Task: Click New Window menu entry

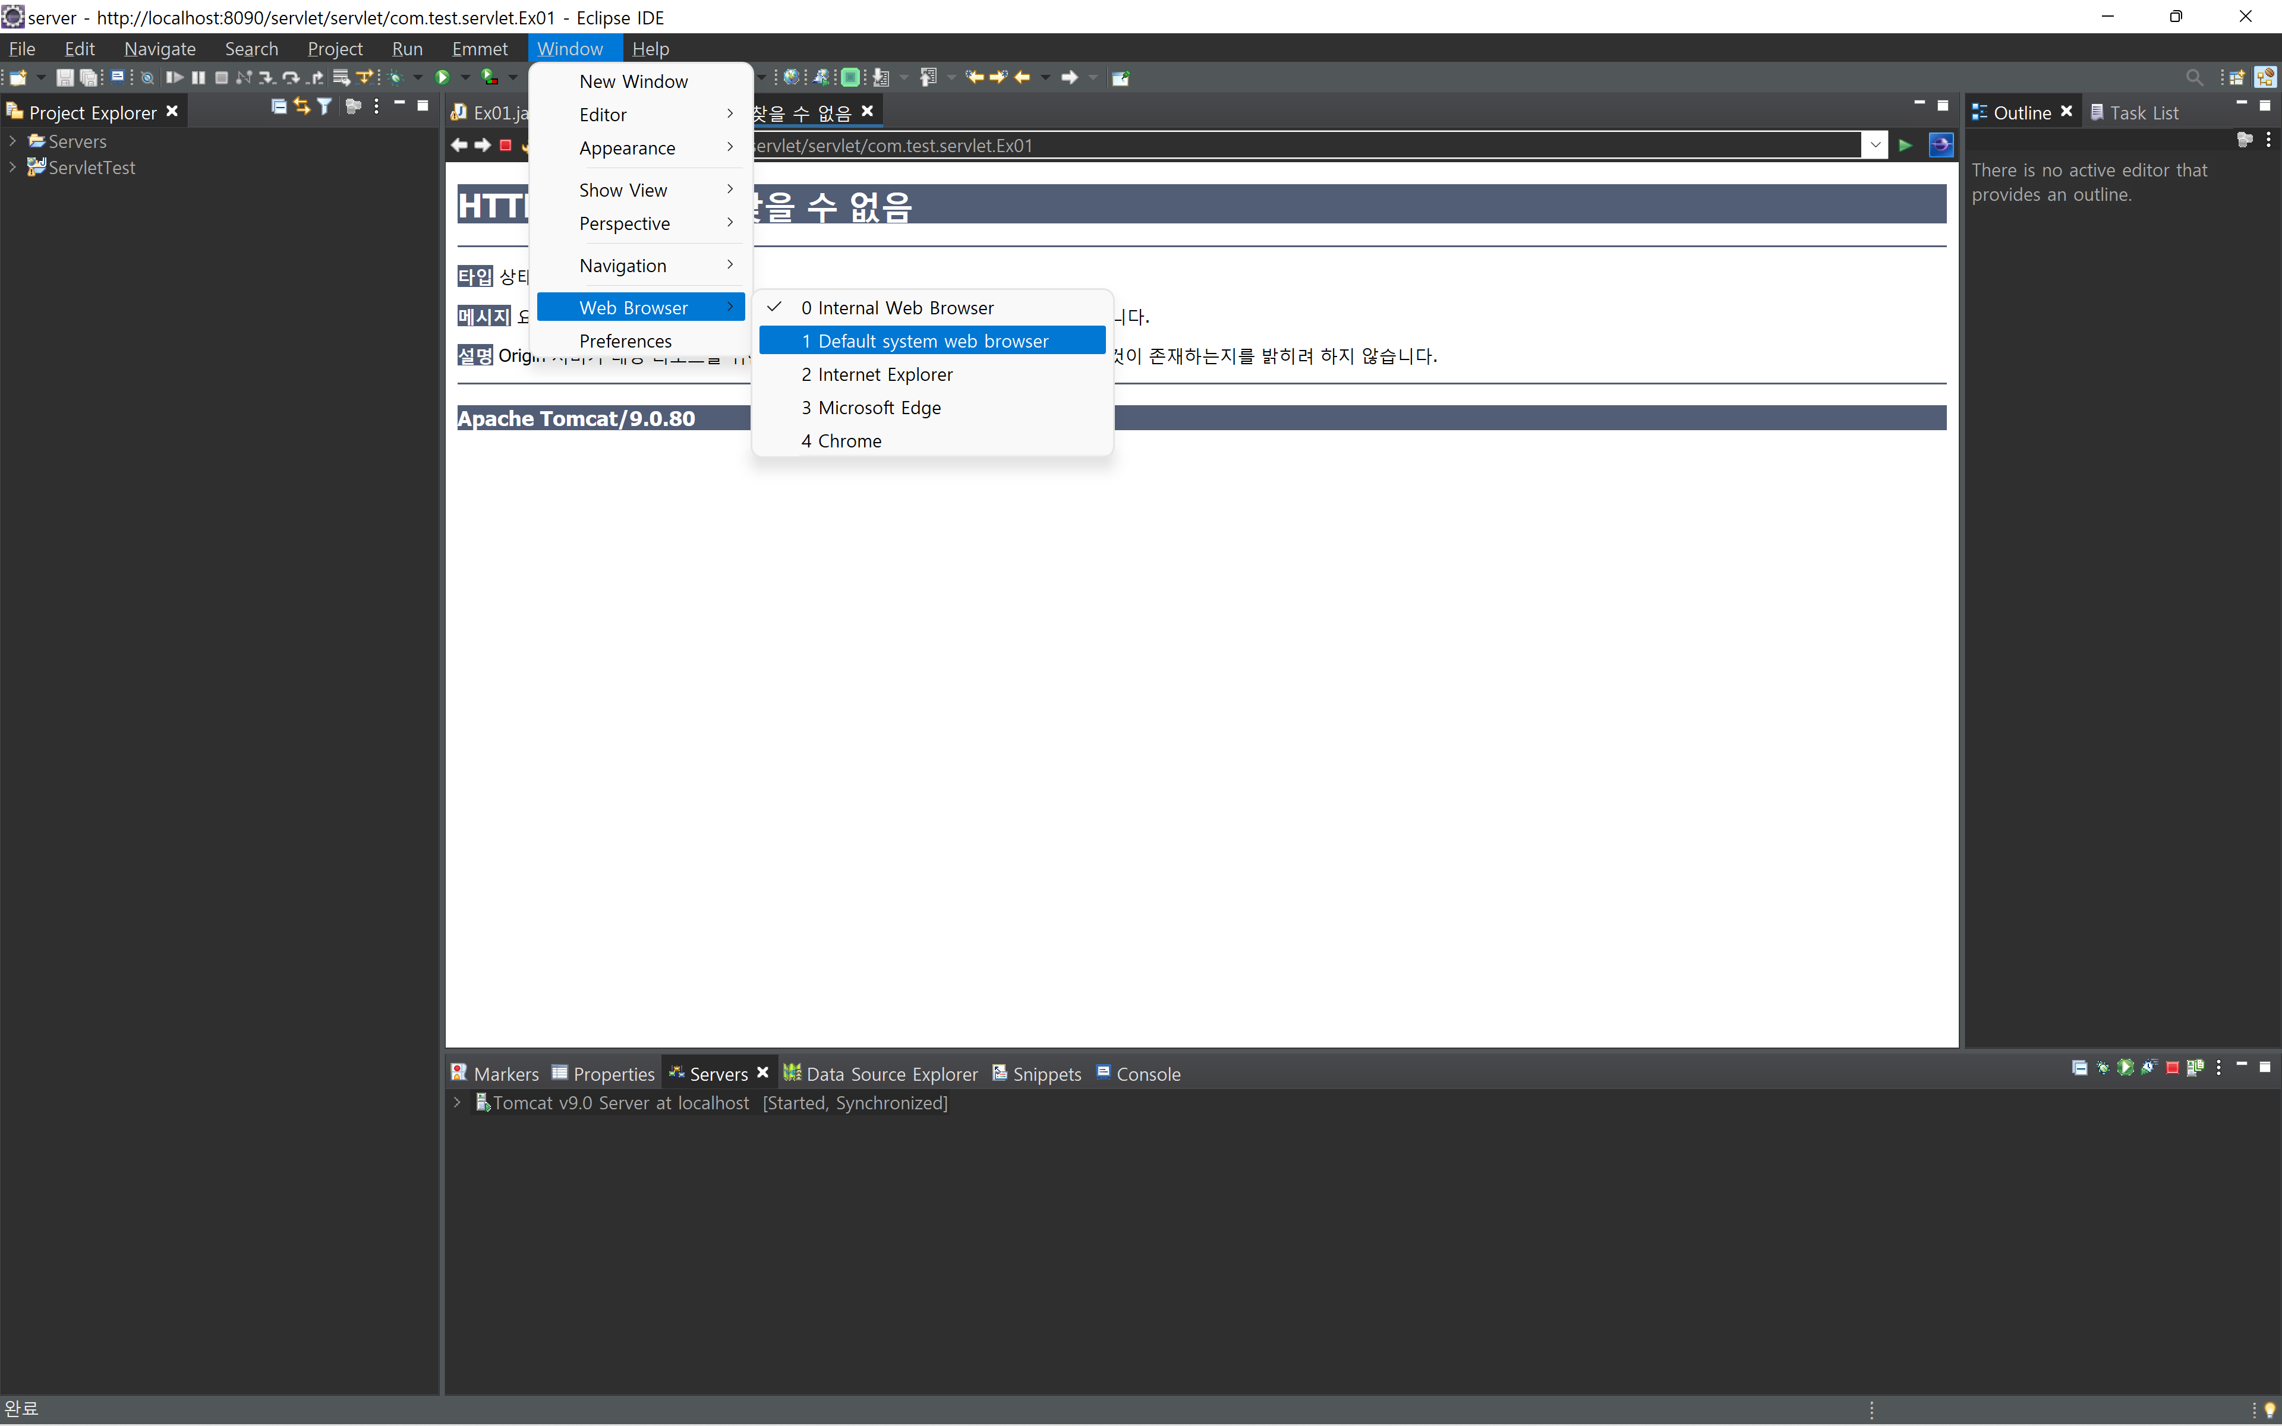Action: pyautogui.click(x=633, y=81)
